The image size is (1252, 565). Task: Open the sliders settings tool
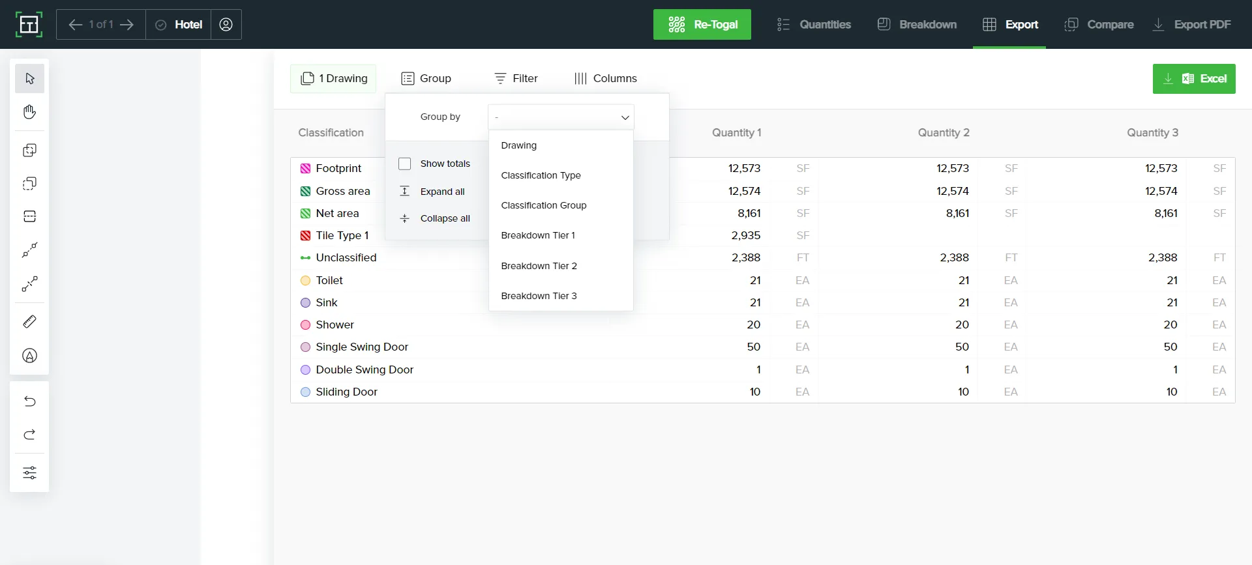[x=29, y=473]
